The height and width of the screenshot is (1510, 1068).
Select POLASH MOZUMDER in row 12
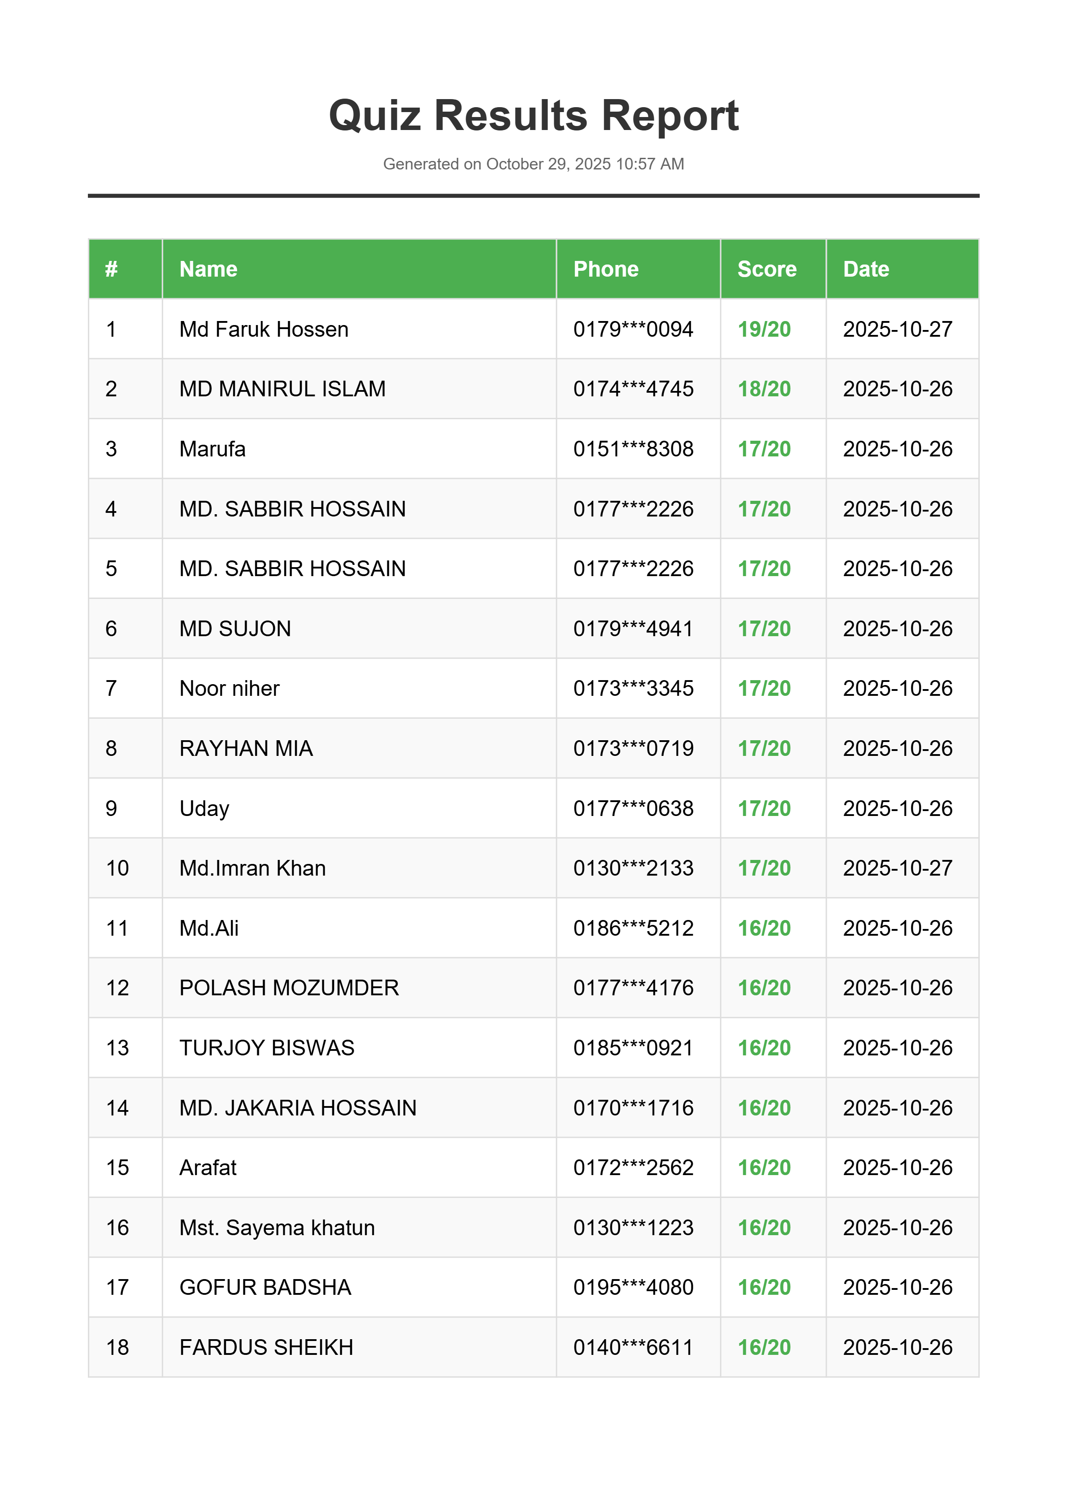289,988
